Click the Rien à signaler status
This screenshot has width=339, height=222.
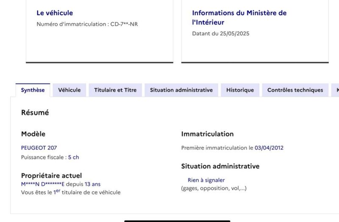[x=206, y=180]
